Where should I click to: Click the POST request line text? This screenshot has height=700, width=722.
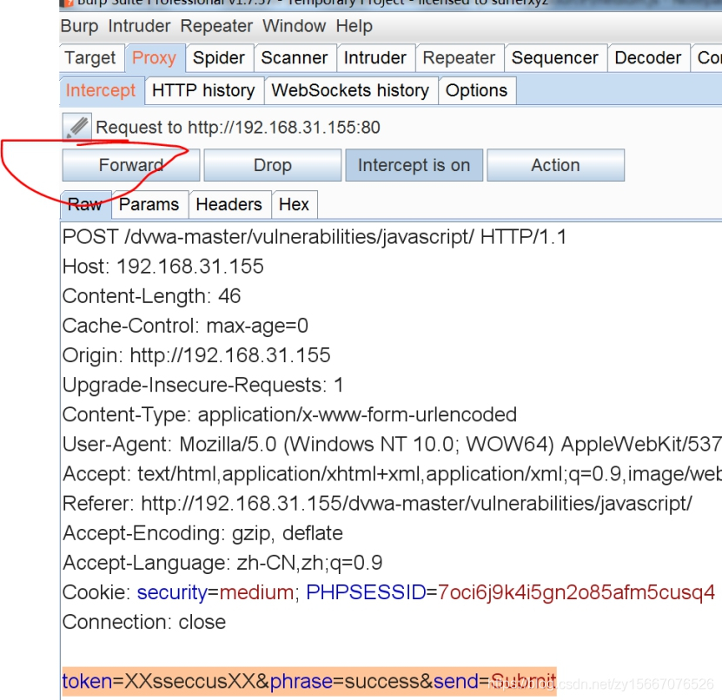pyautogui.click(x=315, y=237)
